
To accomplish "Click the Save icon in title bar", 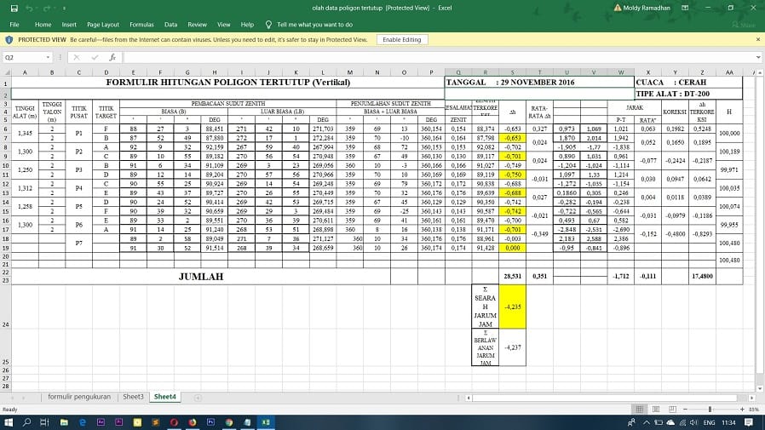I will pyautogui.click(x=14, y=9).
